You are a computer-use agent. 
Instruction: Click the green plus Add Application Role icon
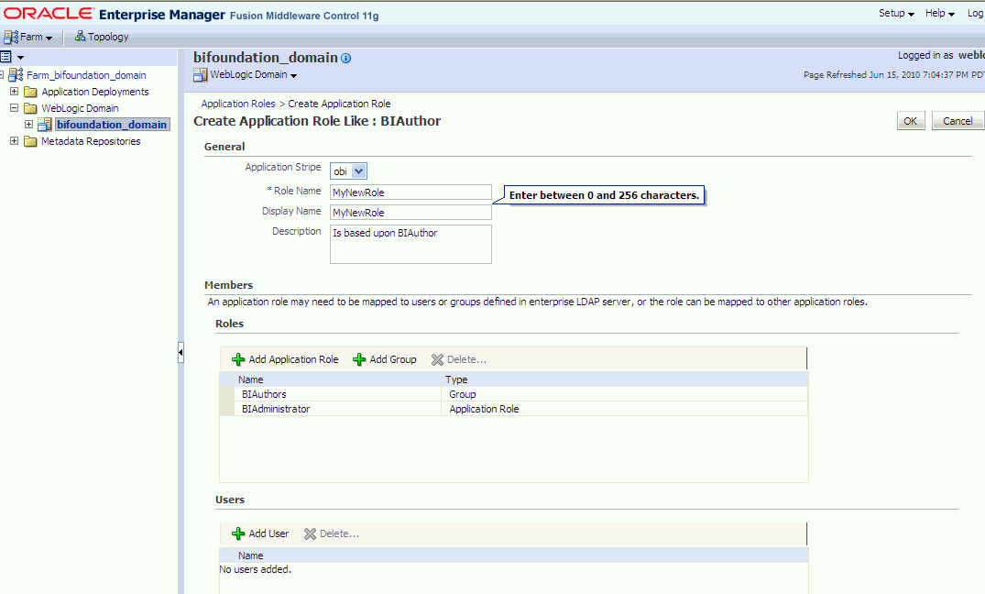(x=238, y=359)
